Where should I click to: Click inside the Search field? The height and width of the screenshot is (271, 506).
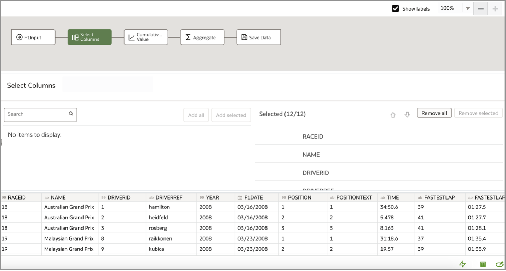pyautogui.click(x=35, y=114)
